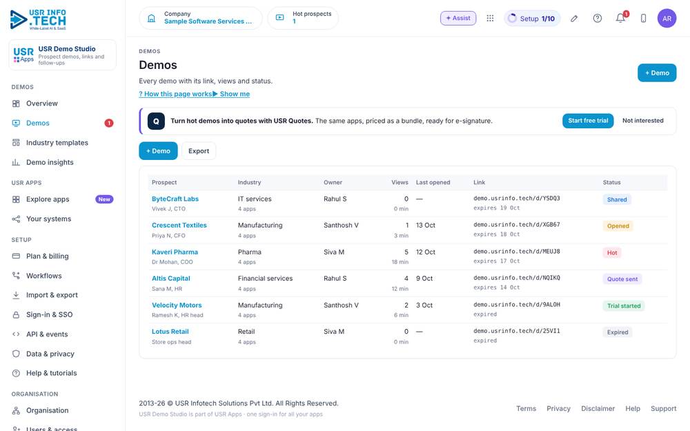
Task: Click the mobile phone icon in header
Action: (x=643, y=18)
